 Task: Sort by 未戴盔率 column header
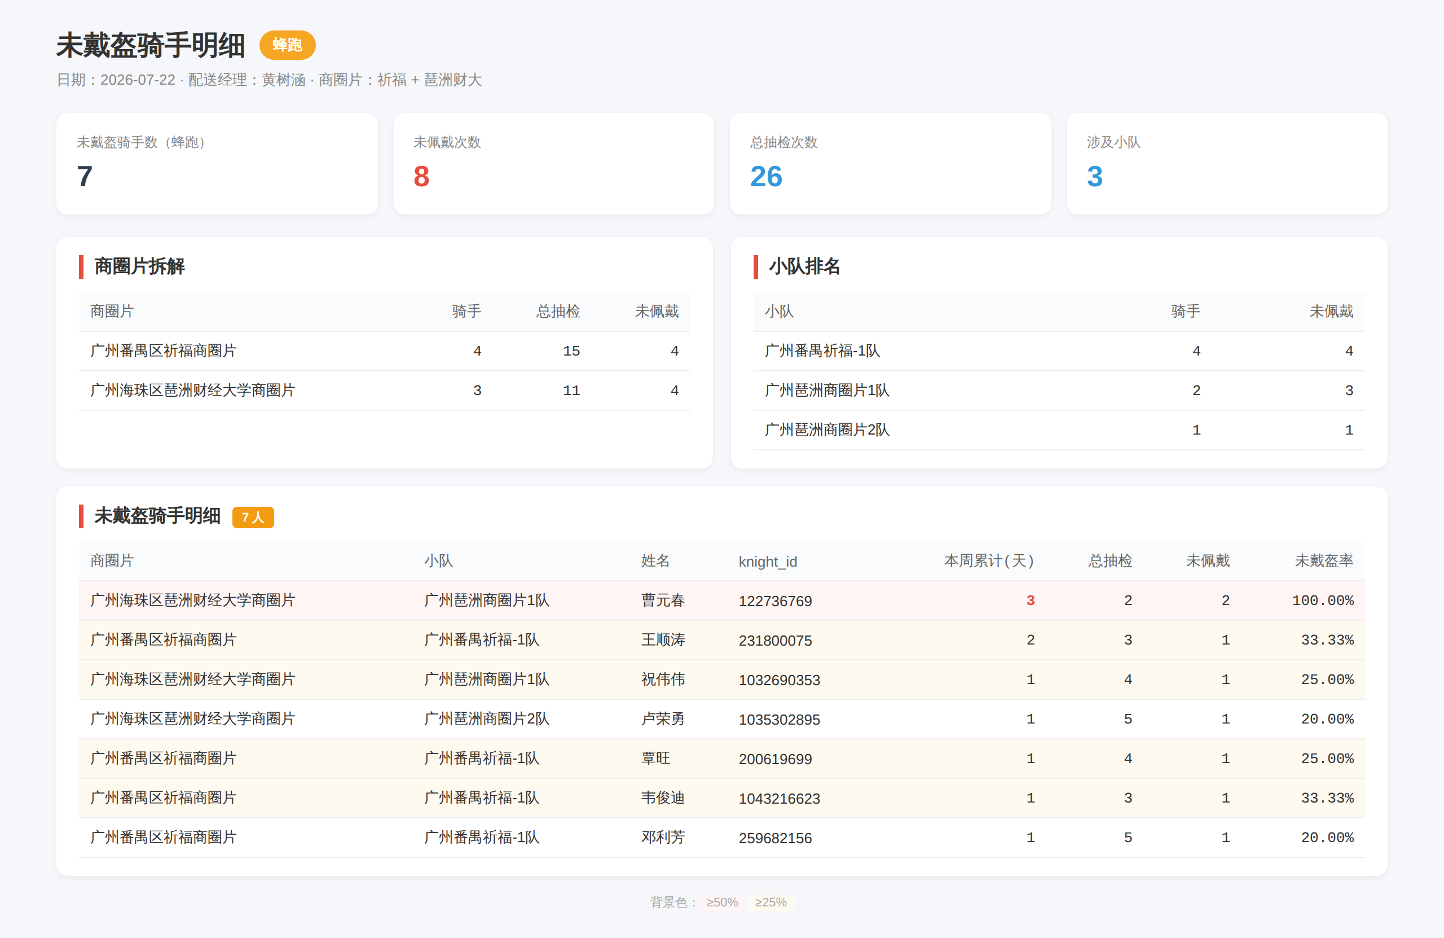point(1324,560)
